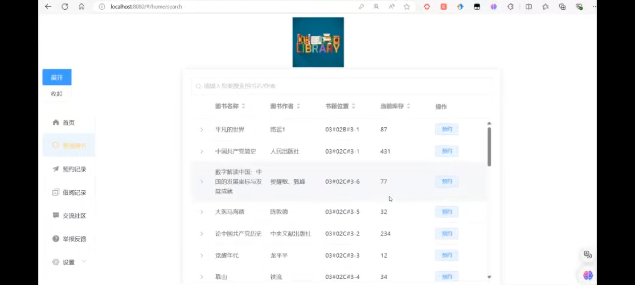
Task: Click the 首页 home icon in sidebar
Action: pyautogui.click(x=56, y=122)
